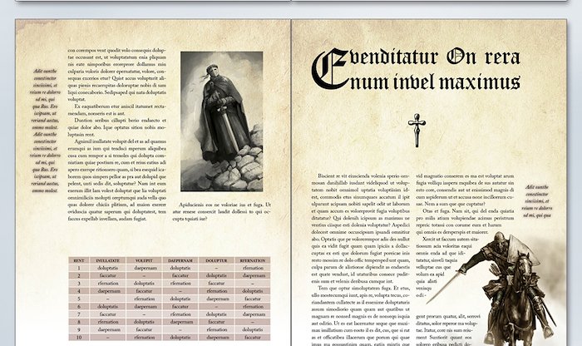582x346 pixels.
Task: Select the "DAEPERNAM" column header
Action: (180, 260)
